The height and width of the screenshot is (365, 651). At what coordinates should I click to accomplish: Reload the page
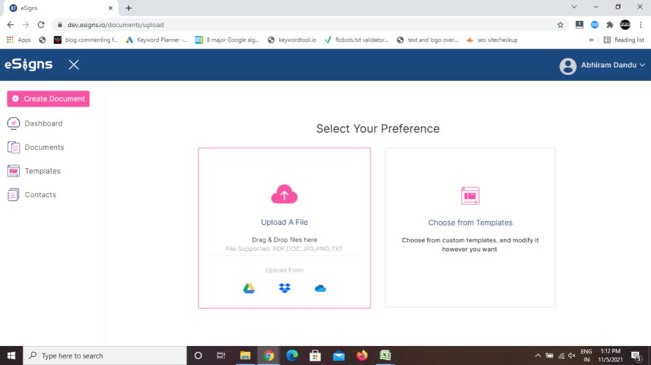(x=41, y=25)
